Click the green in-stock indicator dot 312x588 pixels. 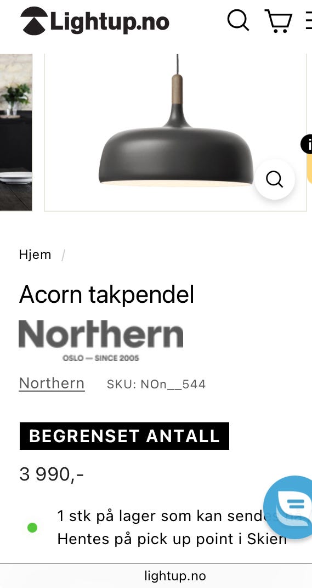click(32, 528)
